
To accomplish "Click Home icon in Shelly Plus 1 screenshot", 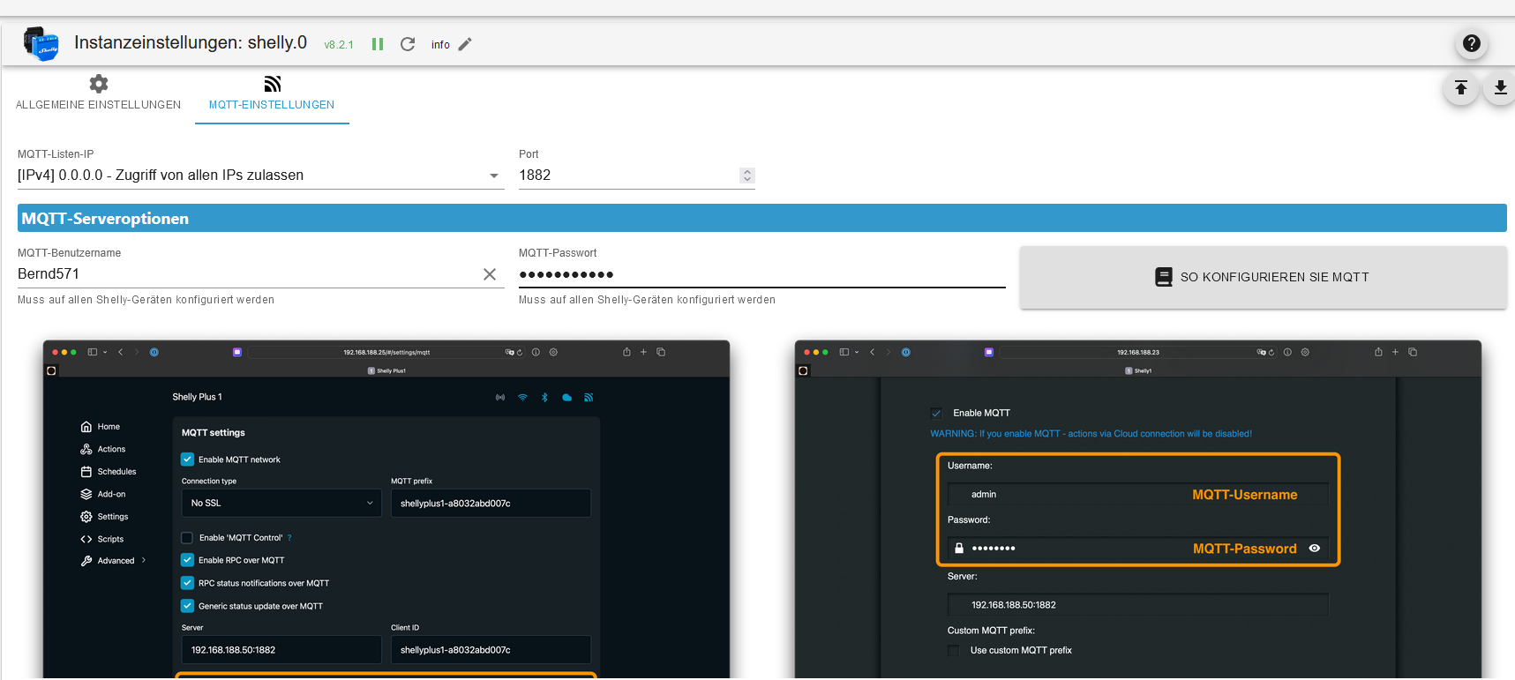I will coord(86,427).
